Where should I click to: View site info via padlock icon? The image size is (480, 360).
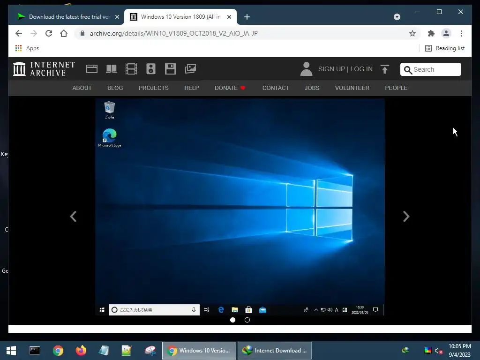point(82,33)
